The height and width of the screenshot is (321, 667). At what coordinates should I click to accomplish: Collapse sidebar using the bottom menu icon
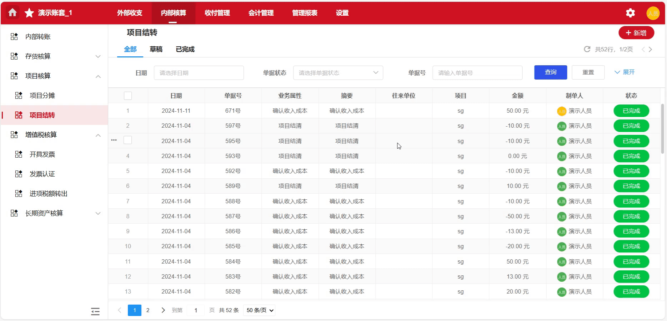pyautogui.click(x=95, y=311)
